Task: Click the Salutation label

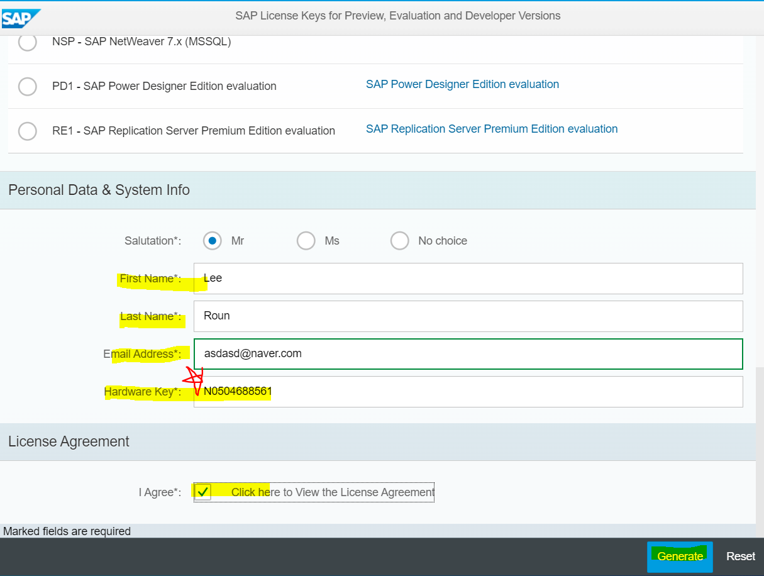Action: [153, 241]
